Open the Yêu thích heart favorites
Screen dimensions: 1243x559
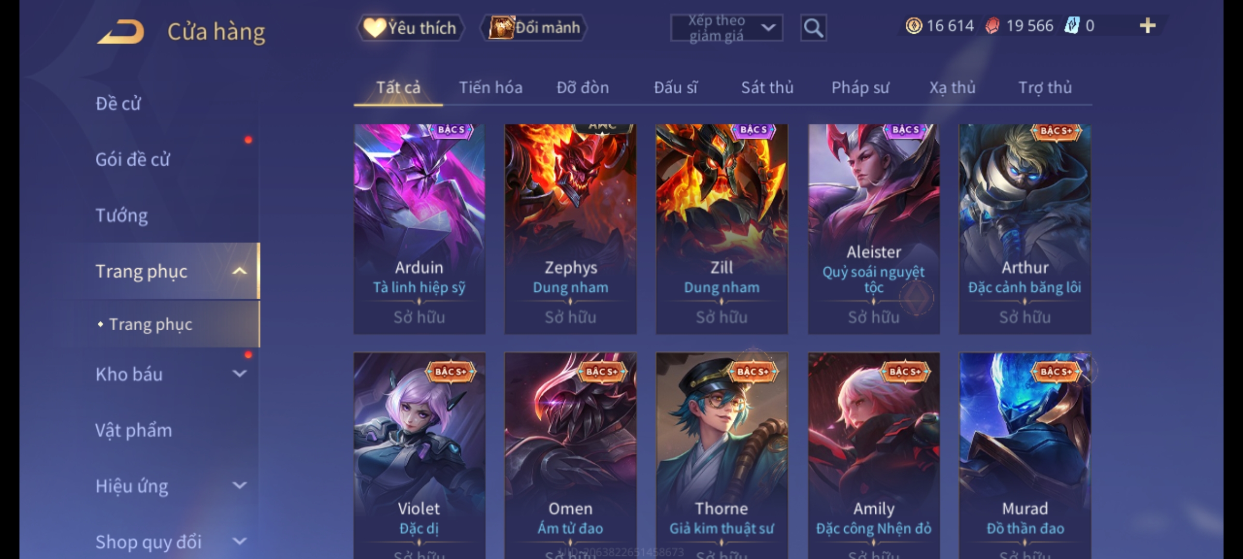click(410, 28)
